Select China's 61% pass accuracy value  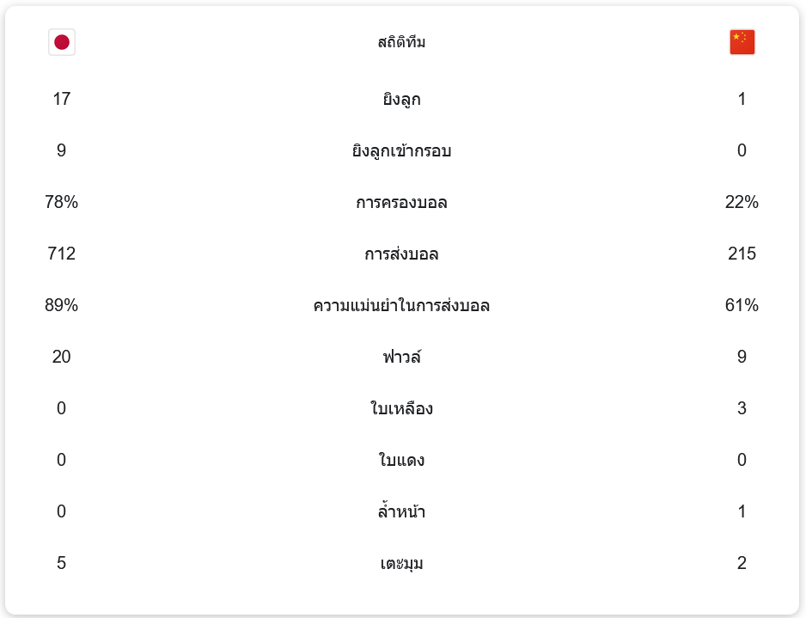click(742, 305)
